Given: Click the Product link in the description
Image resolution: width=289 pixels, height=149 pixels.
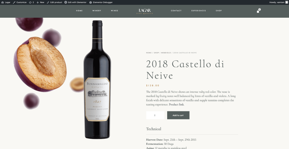Looking at the screenshot, I should point(176,105).
